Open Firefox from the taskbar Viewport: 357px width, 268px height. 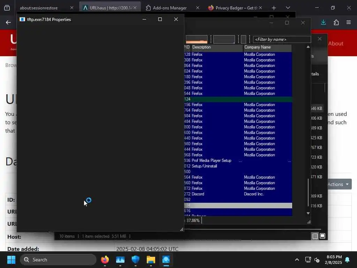click(105, 260)
